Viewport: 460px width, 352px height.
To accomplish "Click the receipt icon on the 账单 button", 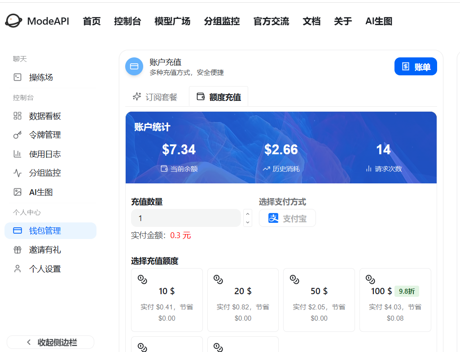I will tap(406, 66).
